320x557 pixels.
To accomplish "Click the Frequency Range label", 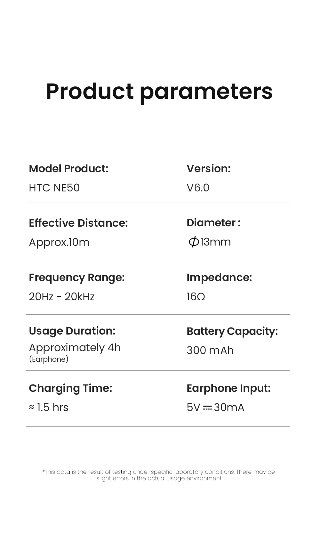I will tap(76, 278).
